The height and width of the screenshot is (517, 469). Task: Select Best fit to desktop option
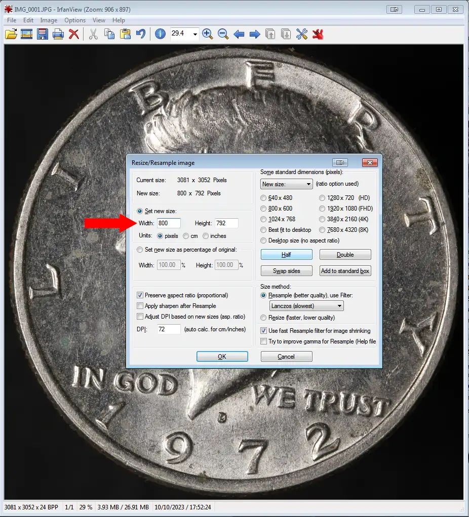[263, 230]
